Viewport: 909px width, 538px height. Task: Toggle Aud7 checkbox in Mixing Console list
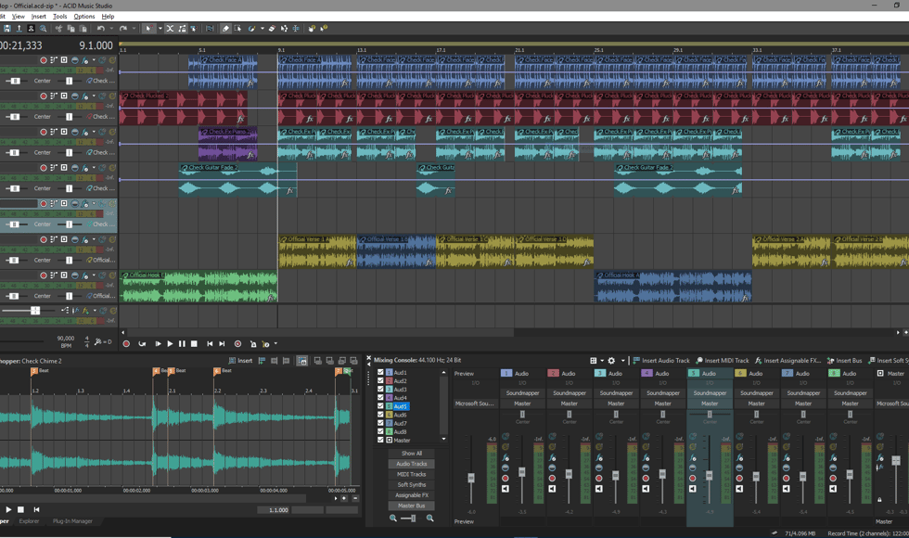(x=381, y=423)
